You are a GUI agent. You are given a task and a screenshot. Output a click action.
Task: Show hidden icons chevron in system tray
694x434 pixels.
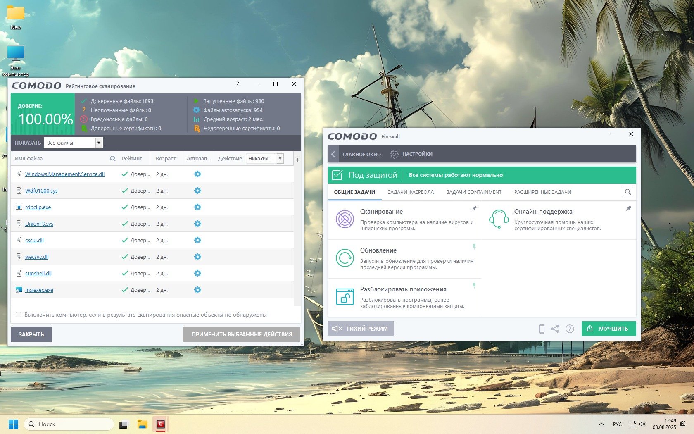click(601, 424)
